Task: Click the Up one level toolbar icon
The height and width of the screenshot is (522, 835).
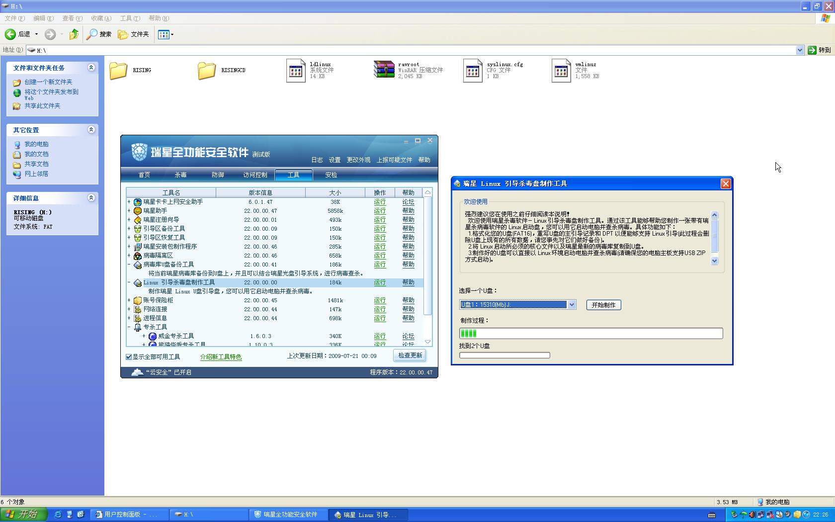Action: (74, 34)
